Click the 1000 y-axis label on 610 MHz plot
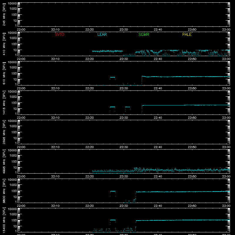 [14, 68]
